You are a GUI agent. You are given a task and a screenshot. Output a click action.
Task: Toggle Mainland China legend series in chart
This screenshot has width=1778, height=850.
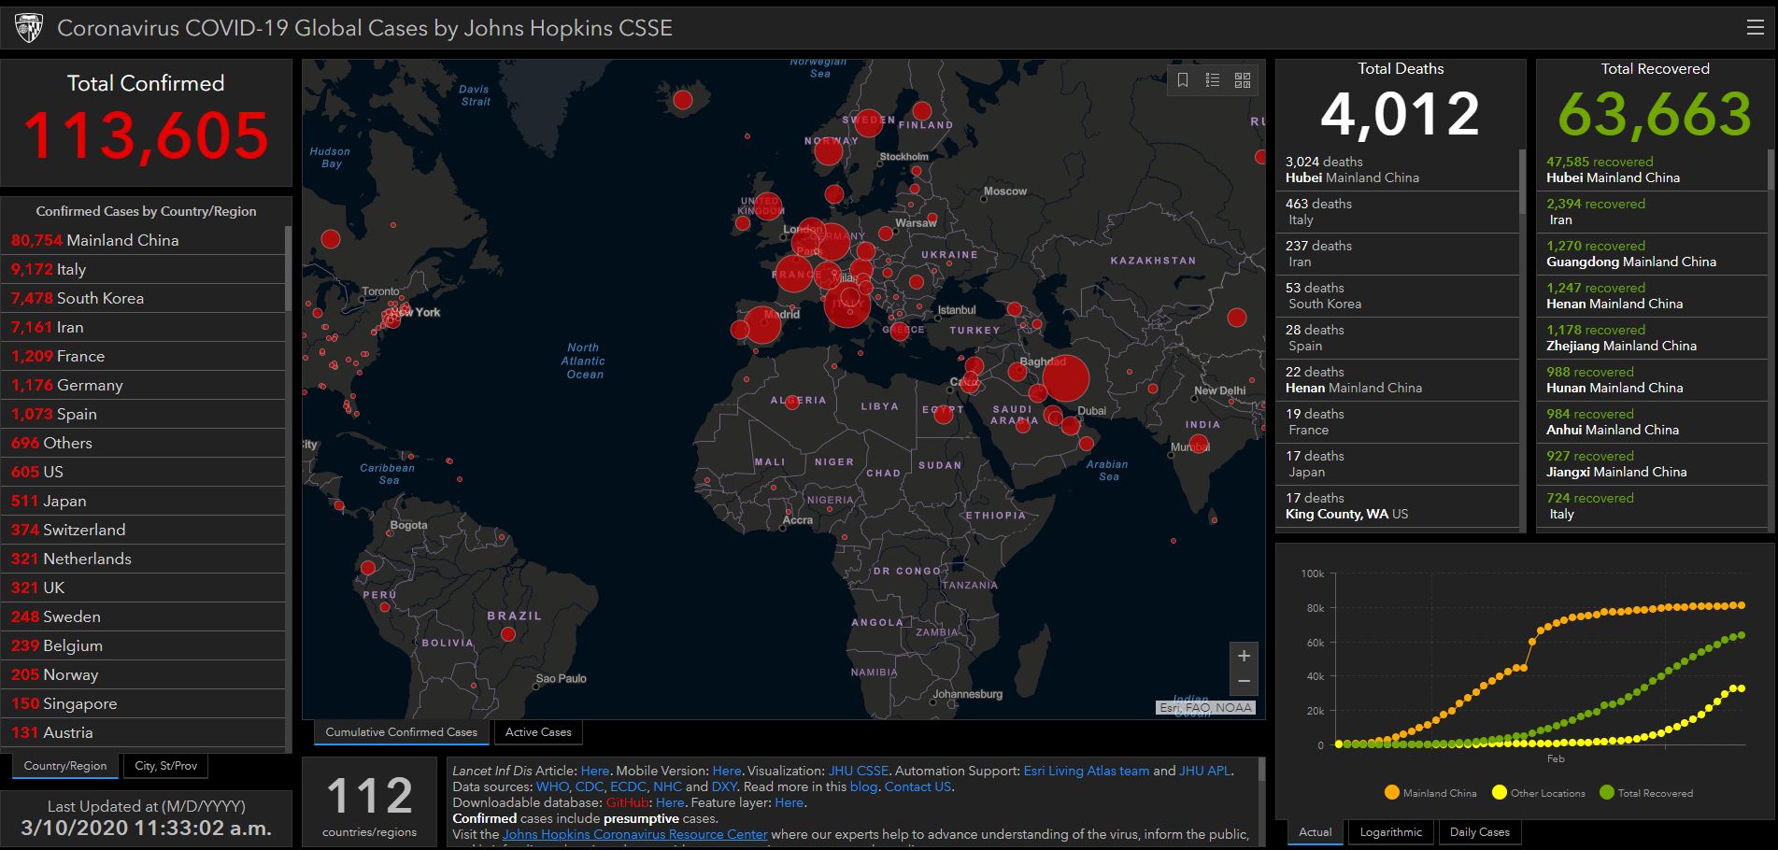(1430, 793)
